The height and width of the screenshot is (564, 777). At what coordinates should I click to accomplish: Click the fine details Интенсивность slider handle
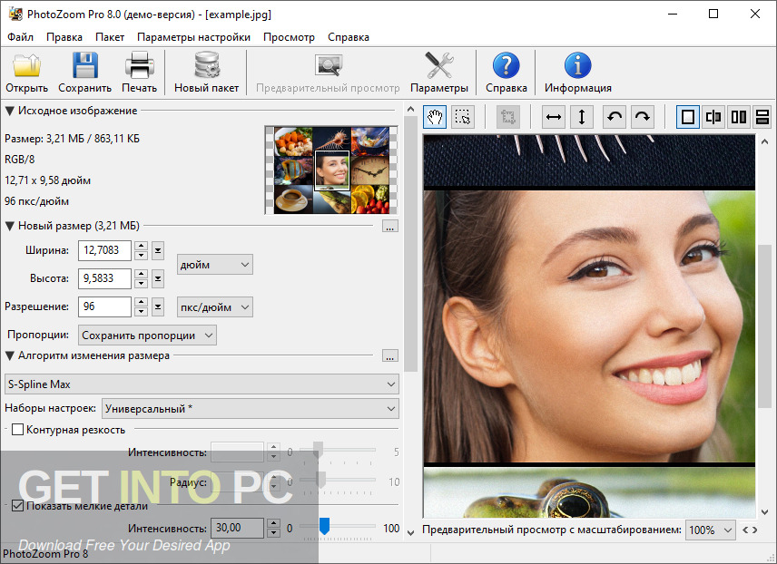click(x=324, y=526)
